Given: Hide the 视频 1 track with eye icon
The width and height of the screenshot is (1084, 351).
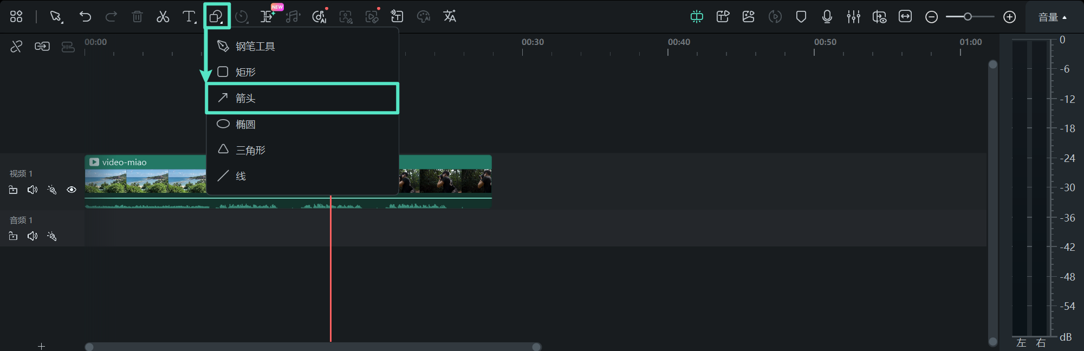Looking at the screenshot, I should (x=72, y=190).
